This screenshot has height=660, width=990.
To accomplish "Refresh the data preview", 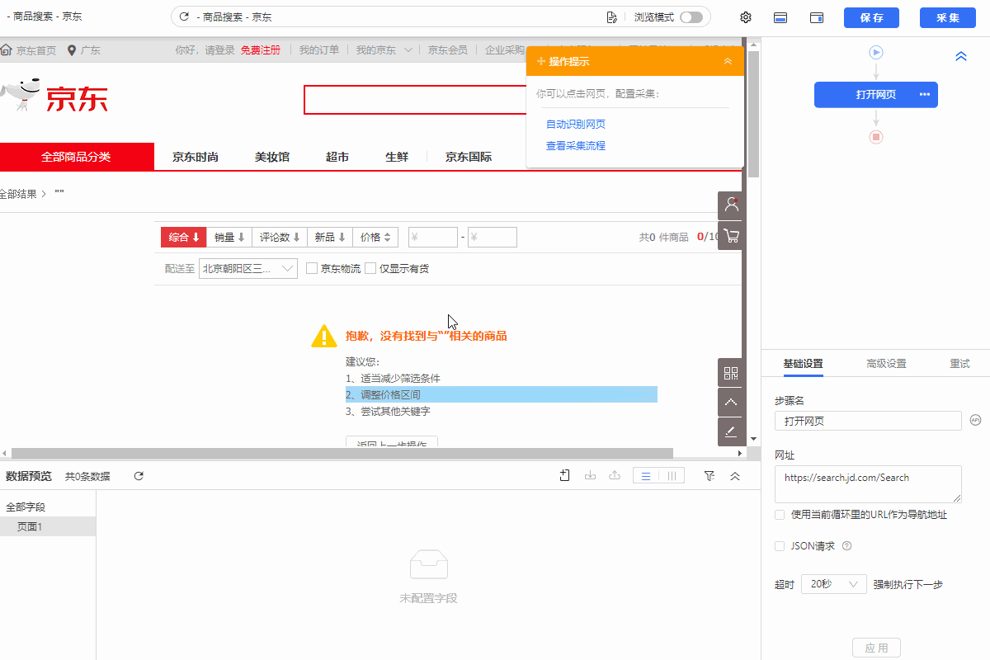I will 139,476.
